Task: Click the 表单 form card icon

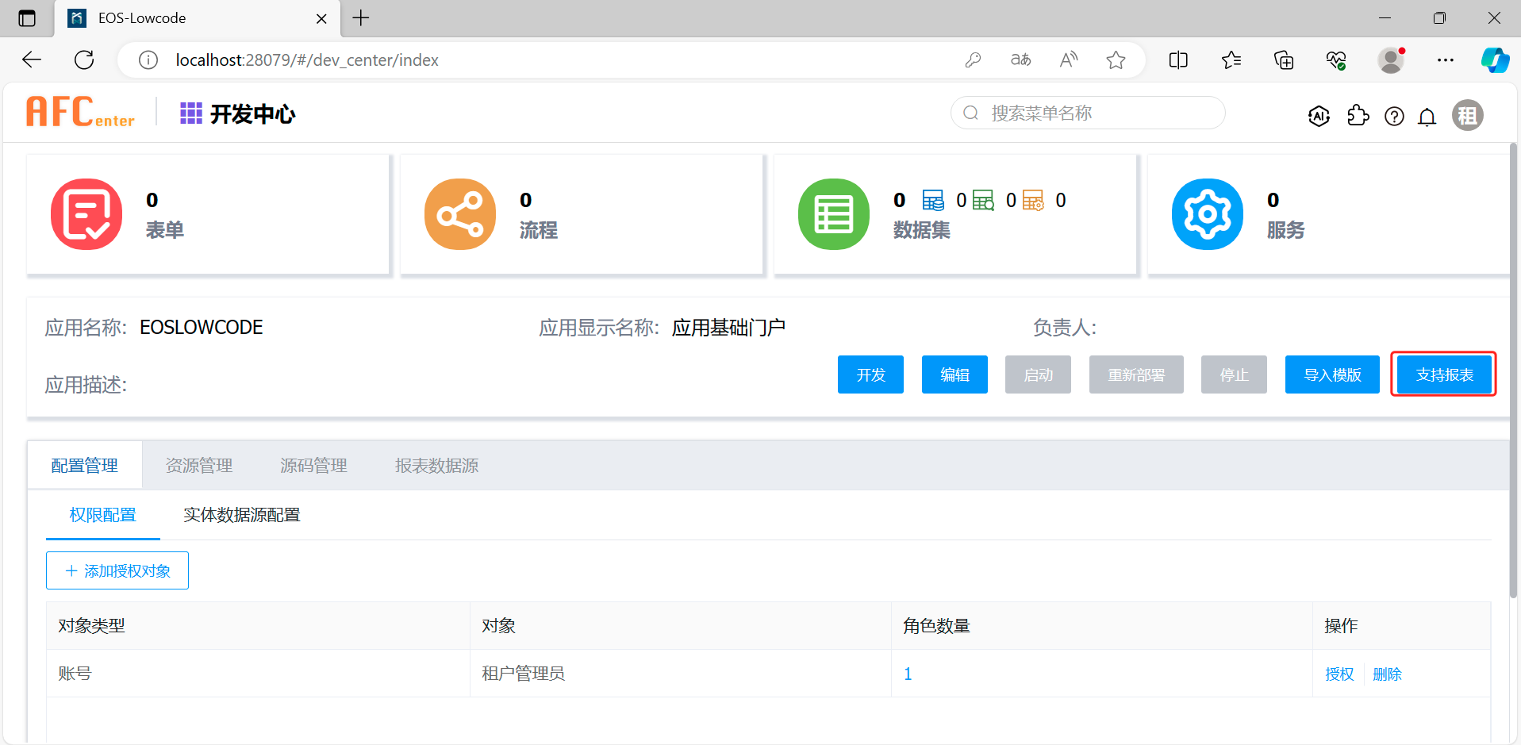Action: pos(86,213)
